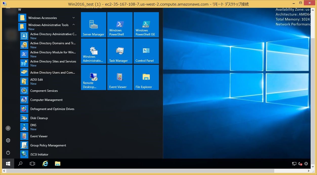Viewport: 317px width, 175px height.
Task: Open the network icon in the system tray
Action: (x=294, y=164)
